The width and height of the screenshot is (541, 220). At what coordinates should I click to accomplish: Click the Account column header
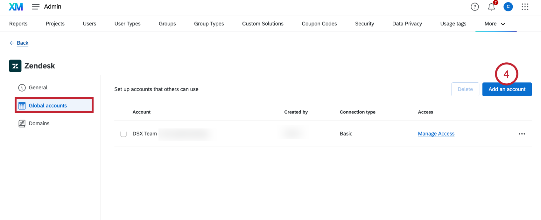click(142, 112)
